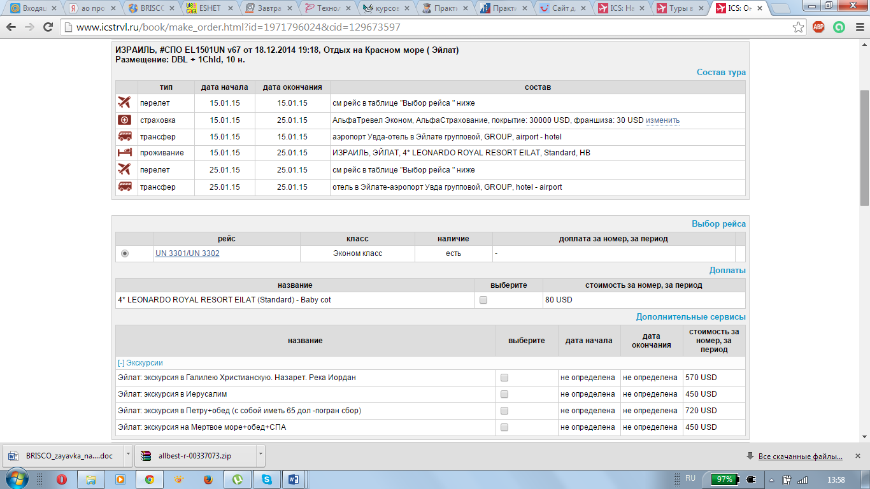Switch to Microsoft Word in the taskbar

[294, 479]
